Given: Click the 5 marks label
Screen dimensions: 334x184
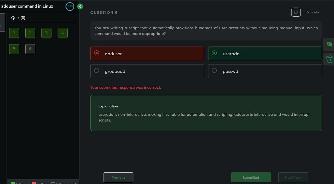Looking at the screenshot, I should [313, 12].
